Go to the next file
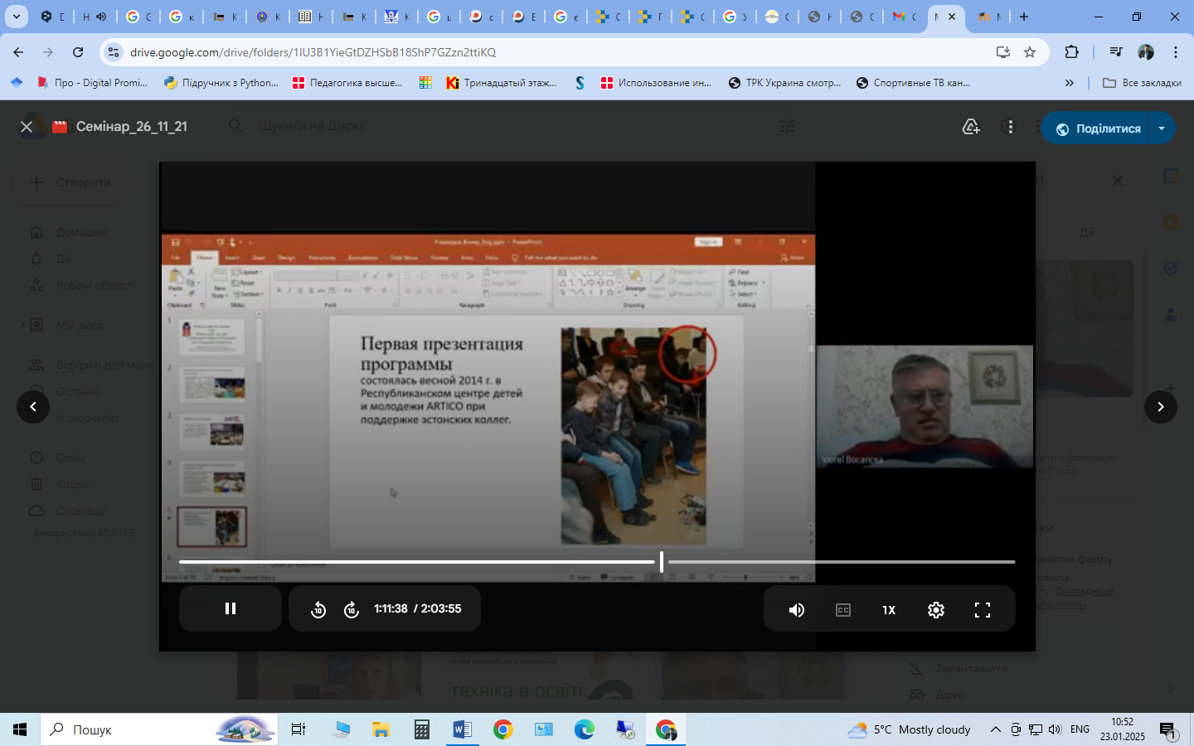The width and height of the screenshot is (1194, 746). point(1160,406)
